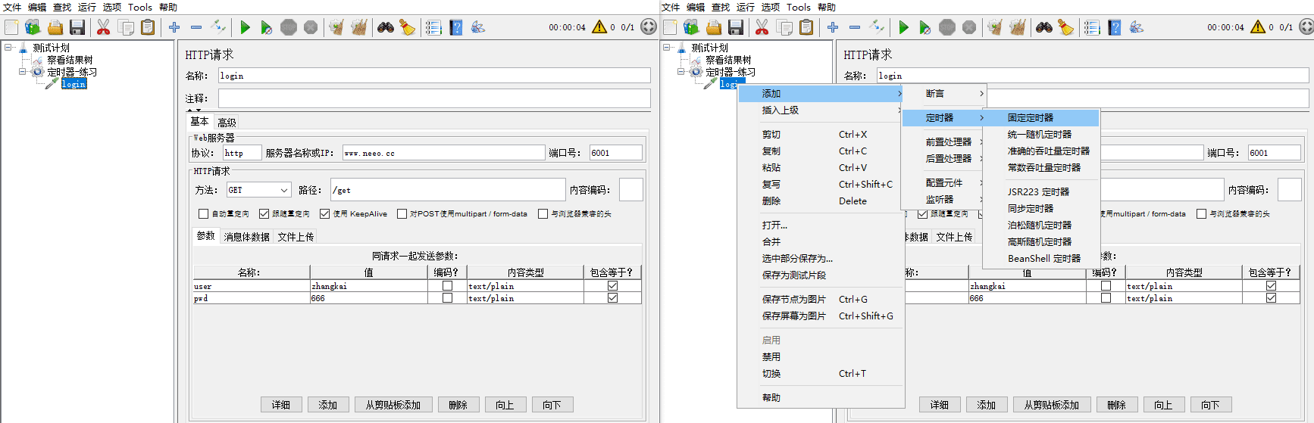Check 编码 checkbox for pwd row, left window
This screenshot has width=1314, height=423.
click(x=447, y=298)
